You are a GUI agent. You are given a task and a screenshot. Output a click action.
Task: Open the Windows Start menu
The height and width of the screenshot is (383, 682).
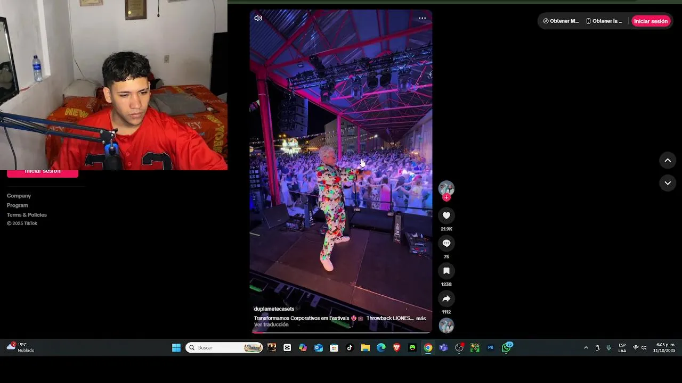176,348
